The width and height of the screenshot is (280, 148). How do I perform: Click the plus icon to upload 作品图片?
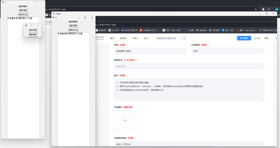coord(125,120)
